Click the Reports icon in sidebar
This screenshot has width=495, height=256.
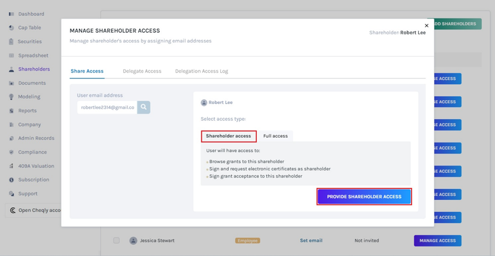tap(12, 111)
